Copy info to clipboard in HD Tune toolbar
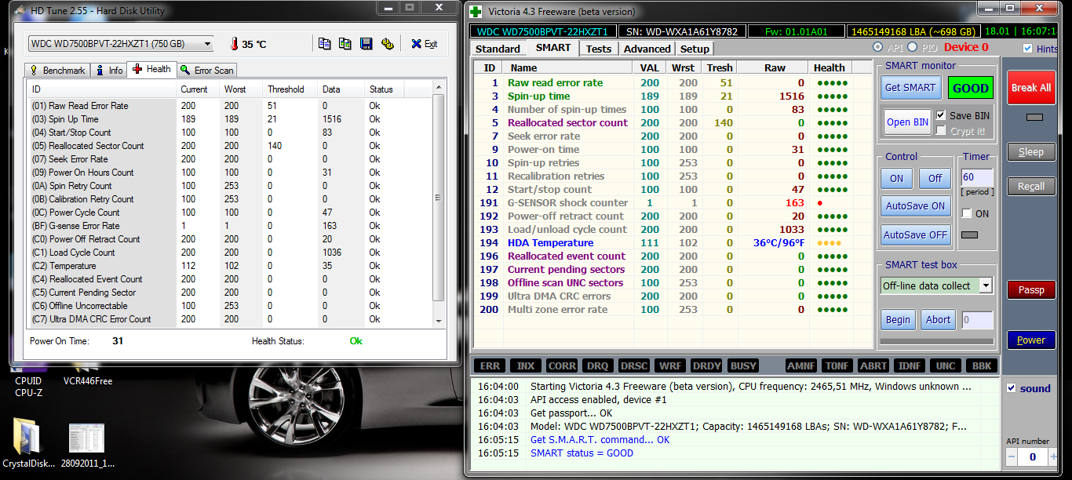Image resolution: width=1072 pixels, height=480 pixels. (324, 44)
